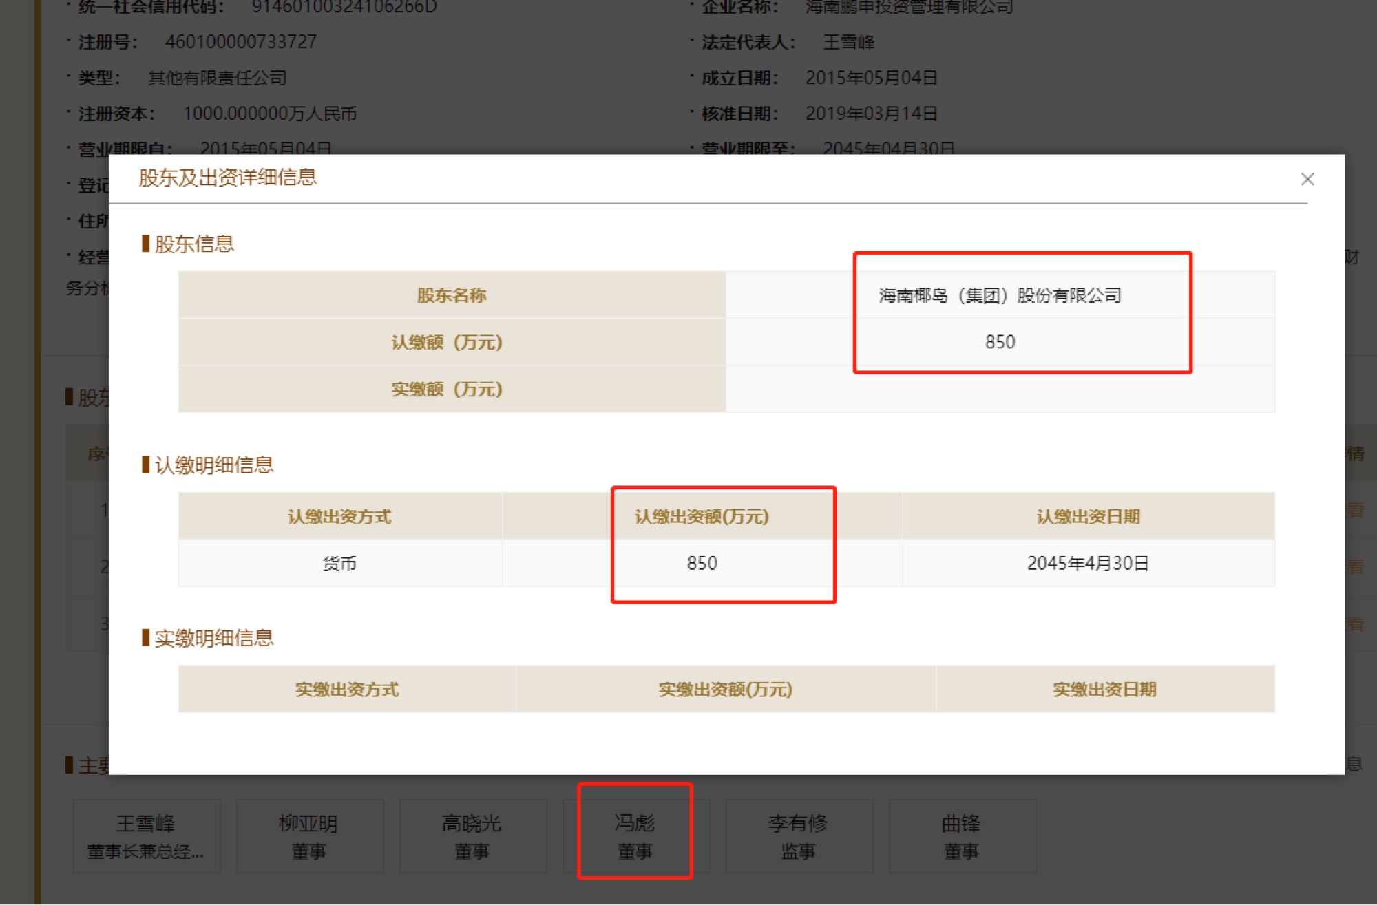Close the 股东及出资详细信息 dialog
Image resolution: width=1377 pixels, height=905 pixels.
click(1307, 179)
